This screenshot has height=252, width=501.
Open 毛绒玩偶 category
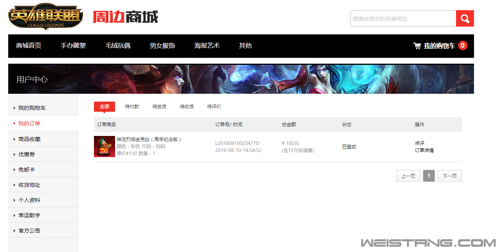118,46
